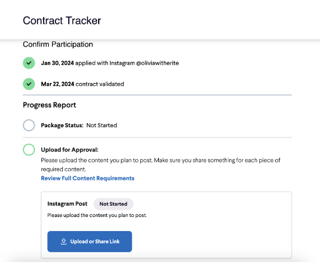Click the Instagram Post label

tap(68, 204)
